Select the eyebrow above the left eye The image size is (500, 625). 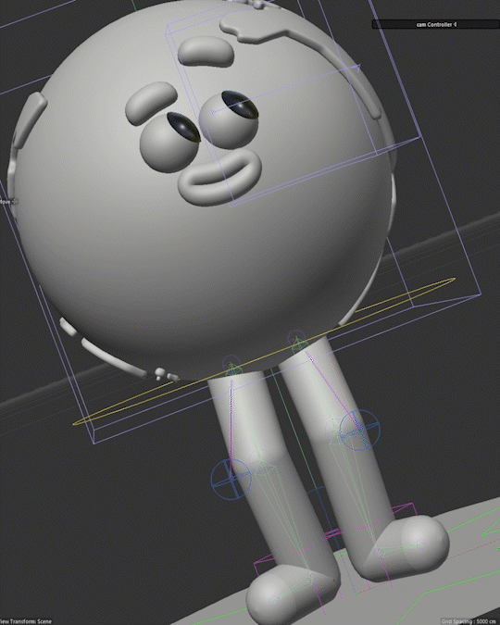(150, 103)
